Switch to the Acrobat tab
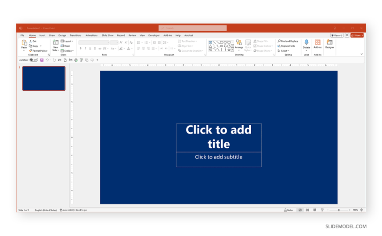The width and height of the screenshot is (382, 236). click(188, 35)
